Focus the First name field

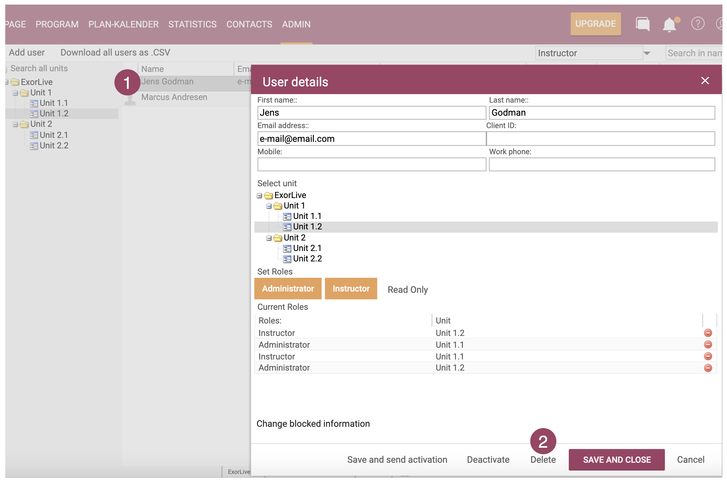372,113
